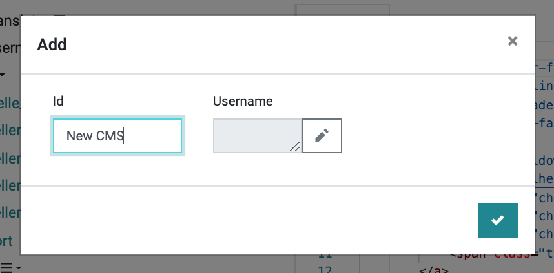Click the closing </a> tag in the code editor
Image resolution: width=554 pixels, height=273 pixels.
tap(434, 270)
